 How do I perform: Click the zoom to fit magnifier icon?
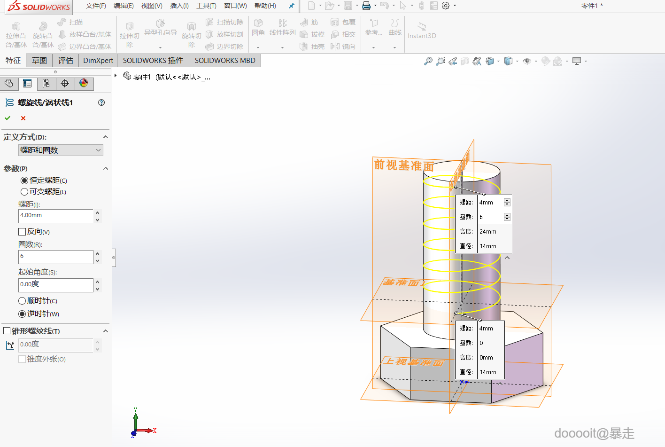pyautogui.click(x=428, y=61)
